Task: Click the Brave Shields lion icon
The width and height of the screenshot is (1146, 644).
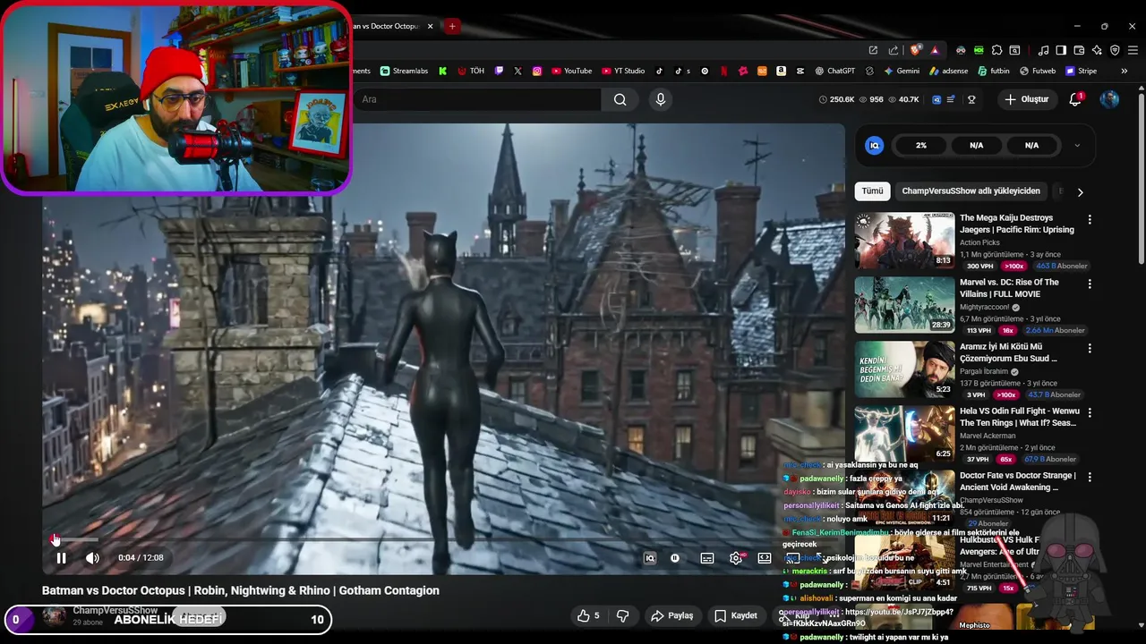Action: pyautogui.click(x=915, y=50)
